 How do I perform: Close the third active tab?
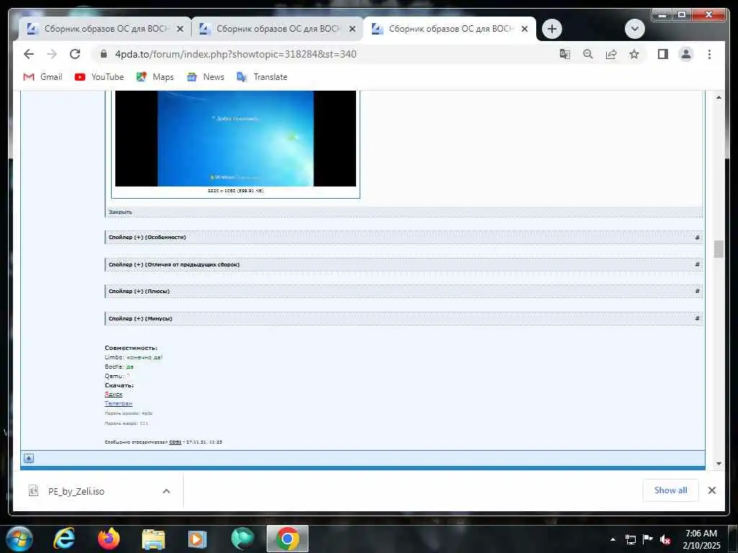tap(525, 29)
